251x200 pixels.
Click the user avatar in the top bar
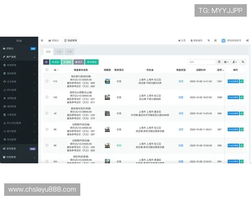click(x=223, y=40)
